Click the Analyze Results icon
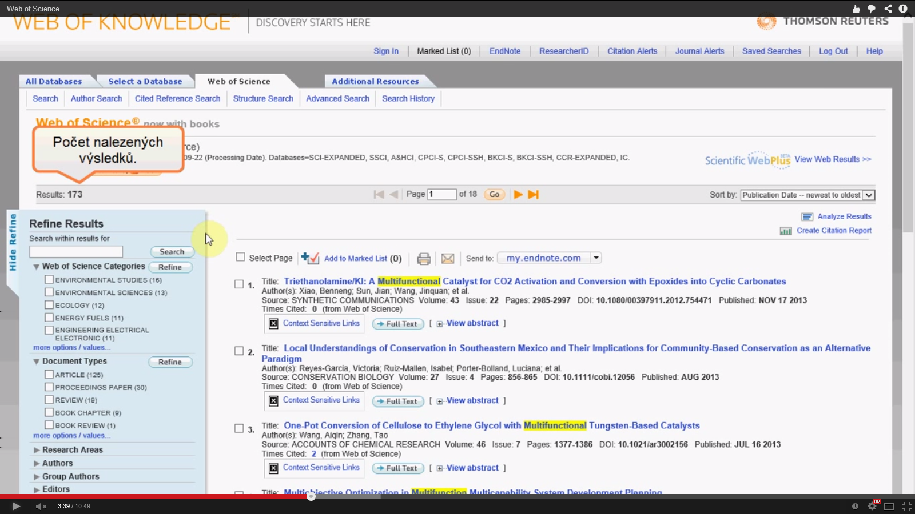 [x=807, y=216]
